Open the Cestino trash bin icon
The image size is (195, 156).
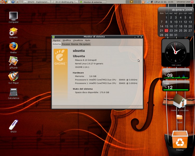pos(180,141)
